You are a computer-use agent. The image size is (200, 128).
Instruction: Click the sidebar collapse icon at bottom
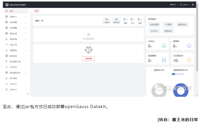tap(28, 94)
